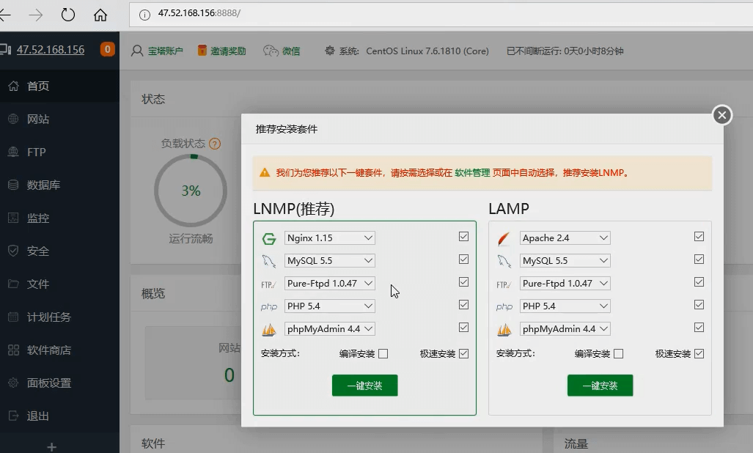Uncheck the LAMP MySQL checkbox
Image resolution: width=753 pixels, height=453 pixels.
(699, 259)
